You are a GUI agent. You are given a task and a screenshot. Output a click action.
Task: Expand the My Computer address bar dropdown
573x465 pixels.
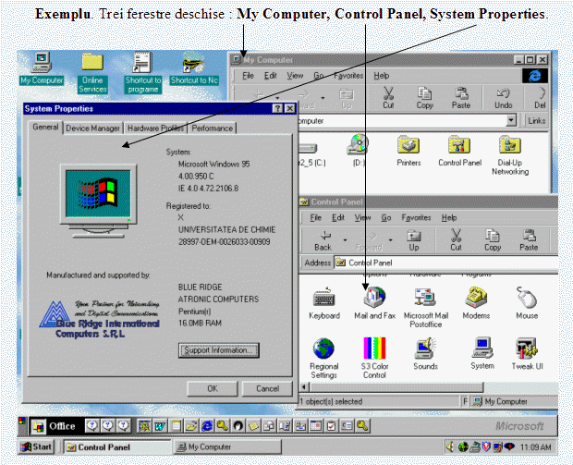[x=511, y=120]
